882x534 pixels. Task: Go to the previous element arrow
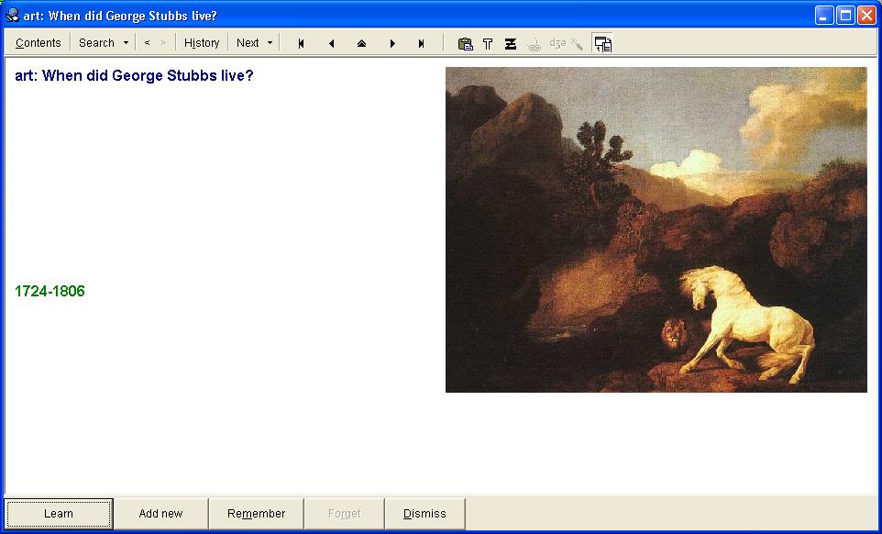click(x=331, y=43)
